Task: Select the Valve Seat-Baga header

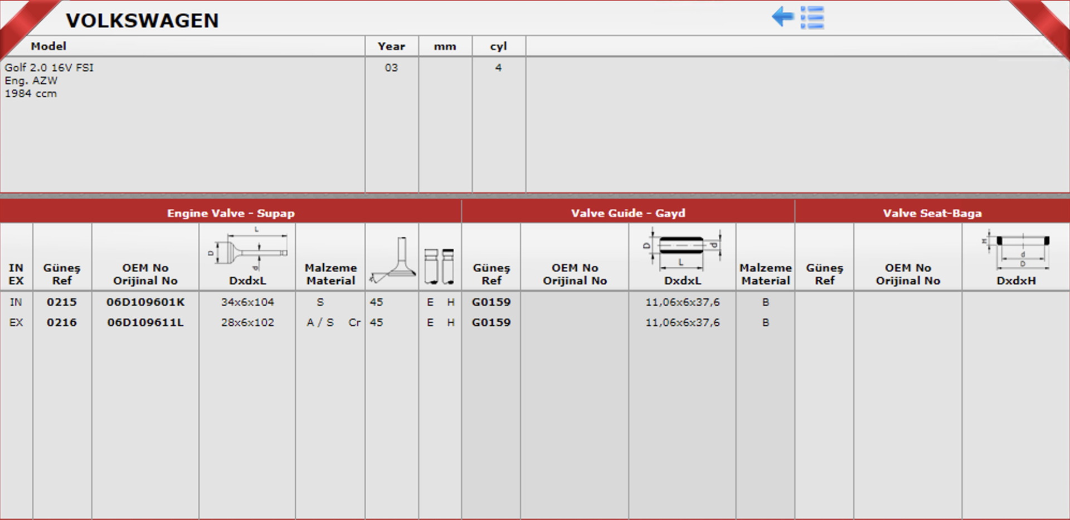Action: (932, 213)
